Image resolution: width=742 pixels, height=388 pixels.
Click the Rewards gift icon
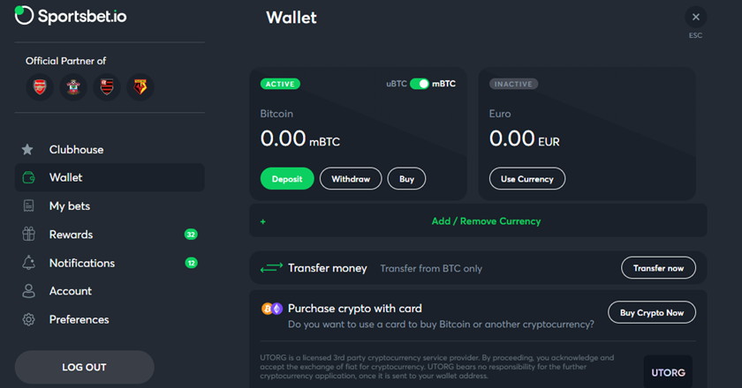coord(28,234)
